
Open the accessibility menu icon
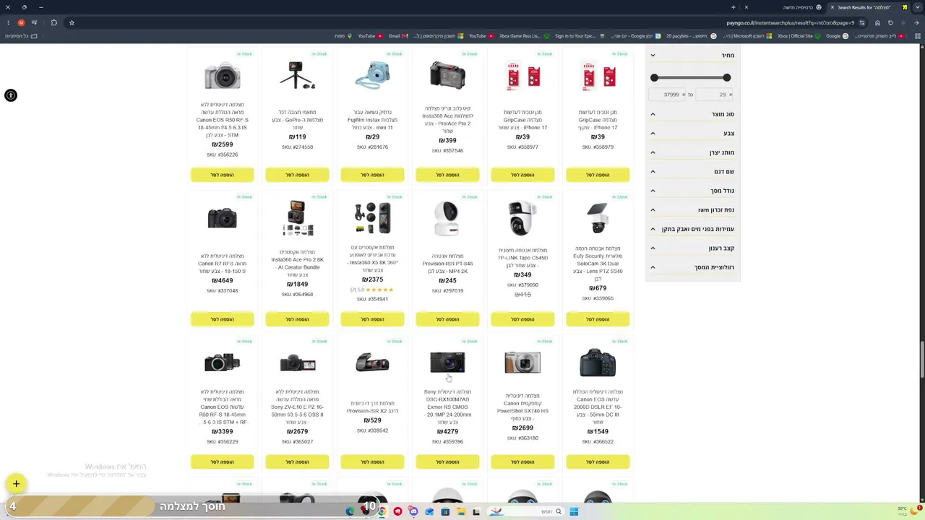click(11, 95)
